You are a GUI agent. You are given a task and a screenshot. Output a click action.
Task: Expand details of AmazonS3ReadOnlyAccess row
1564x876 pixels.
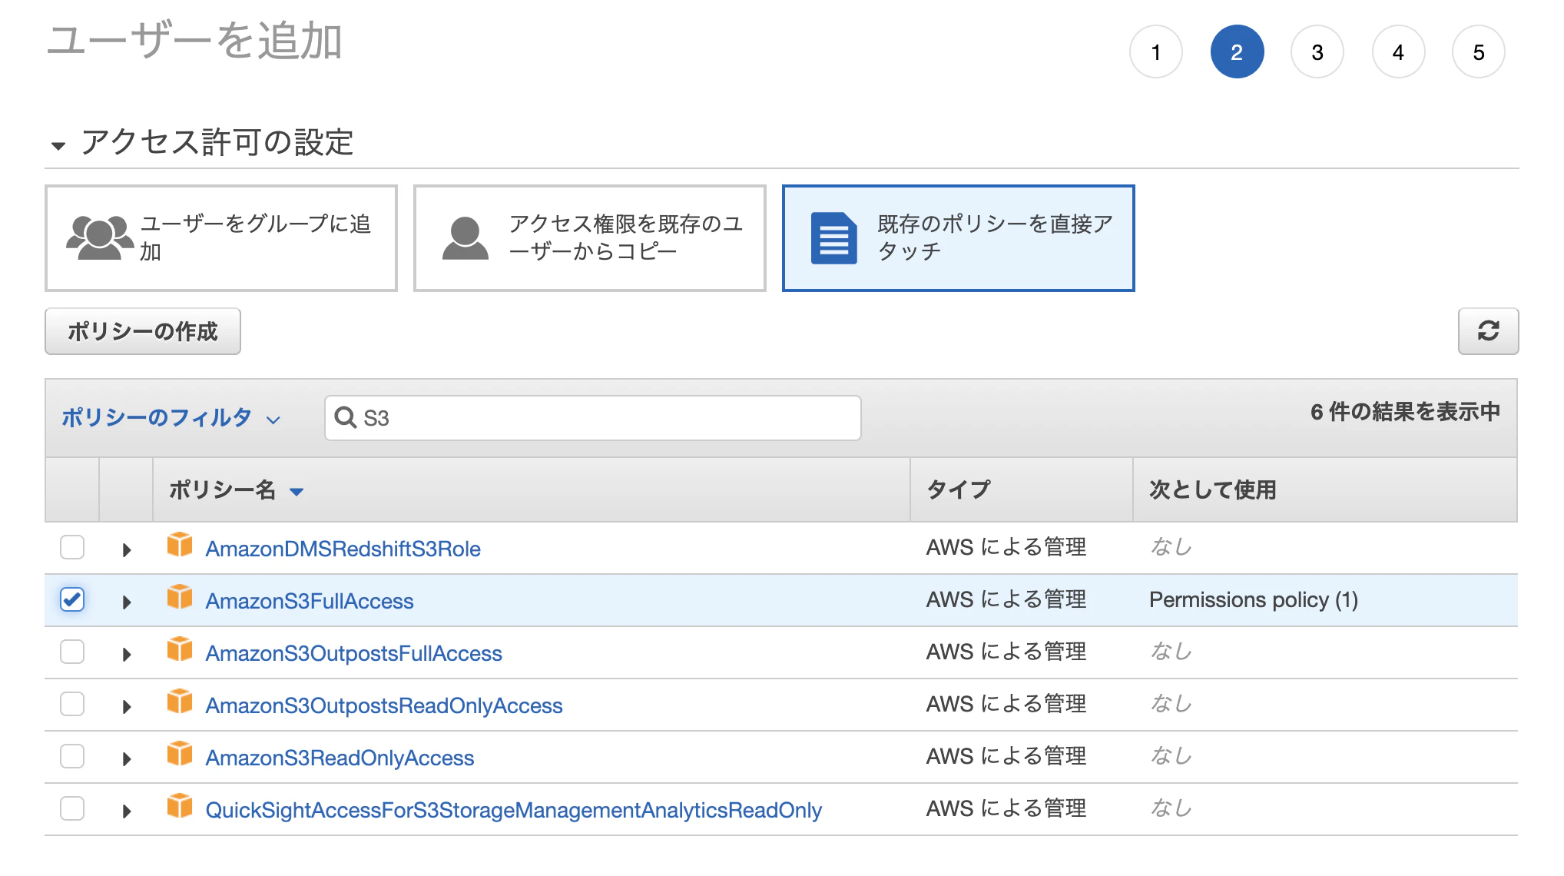(127, 759)
